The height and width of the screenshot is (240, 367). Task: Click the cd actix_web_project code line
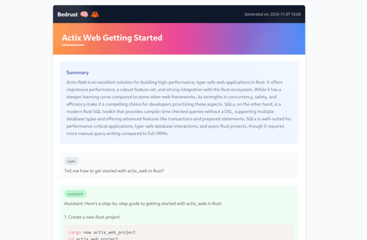pyautogui.click(x=94, y=238)
